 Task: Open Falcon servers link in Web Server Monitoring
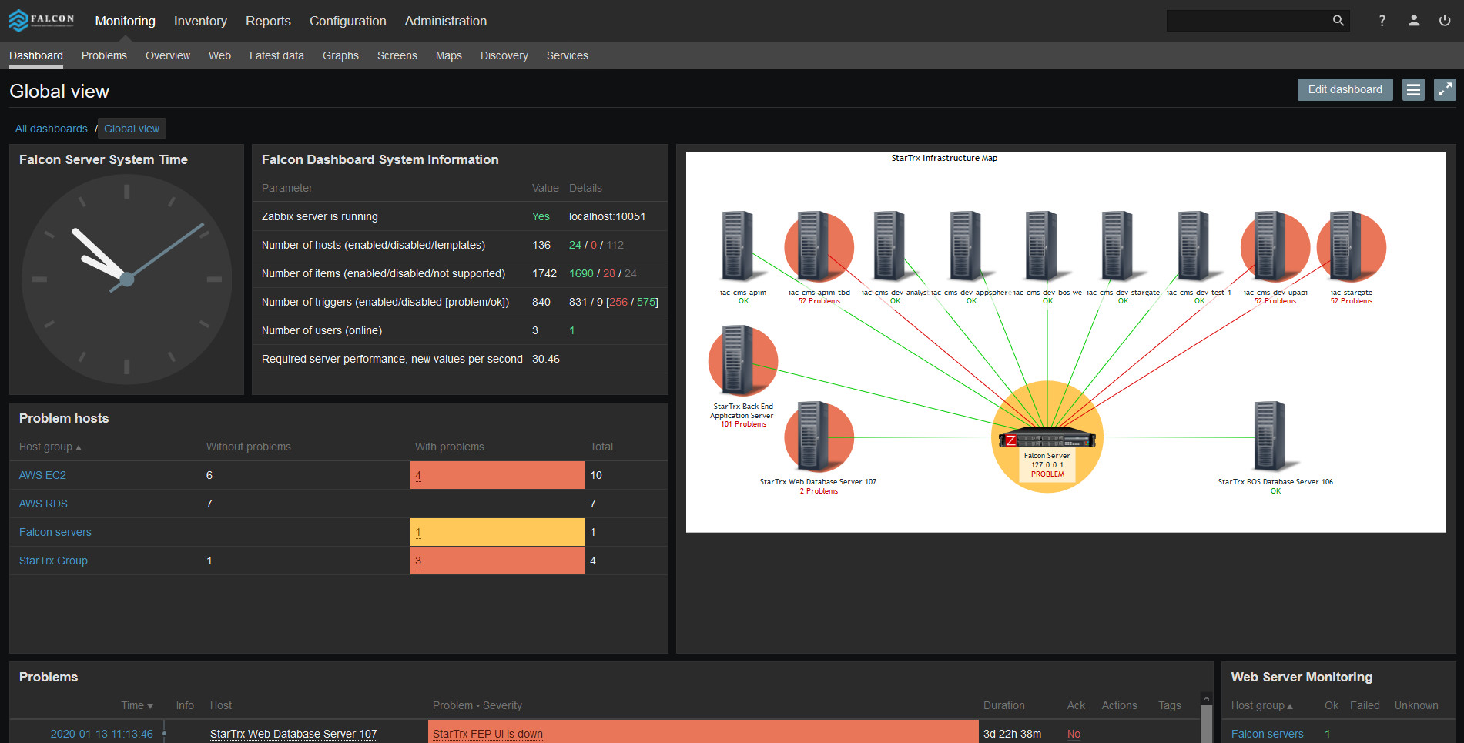[x=1267, y=734]
